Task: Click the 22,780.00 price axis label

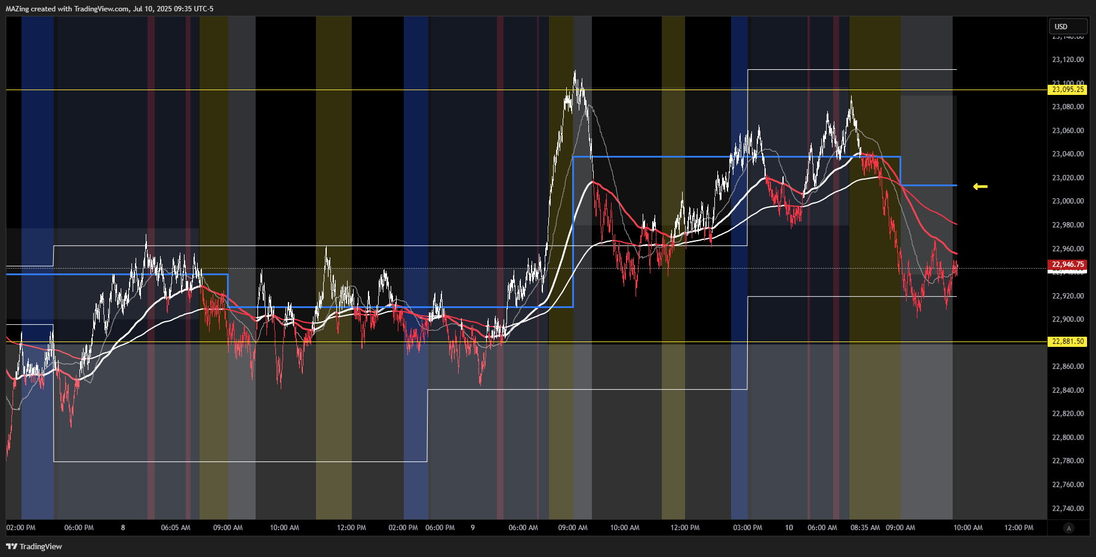Action: tap(1068, 461)
